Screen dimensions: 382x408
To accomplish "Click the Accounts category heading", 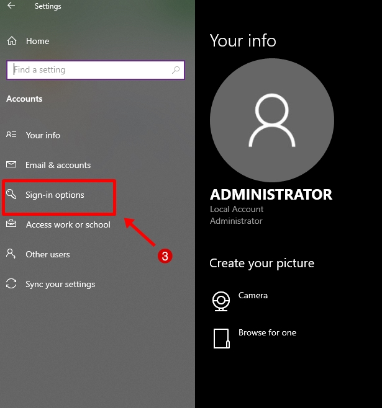I will coord(24,99).
